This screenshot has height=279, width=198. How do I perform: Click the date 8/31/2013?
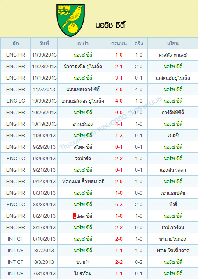click(x=44, y=193)
